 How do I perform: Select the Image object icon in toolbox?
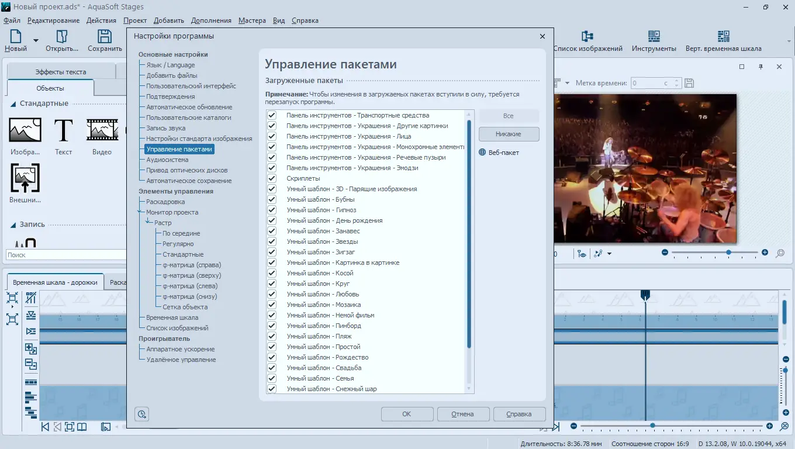[25, 129]
